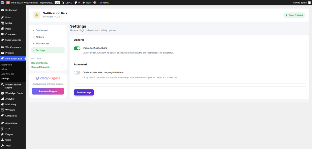The image size is (312, 149).
Task: Toggle Delete all data when plugin is deleted
Action: 77,73
